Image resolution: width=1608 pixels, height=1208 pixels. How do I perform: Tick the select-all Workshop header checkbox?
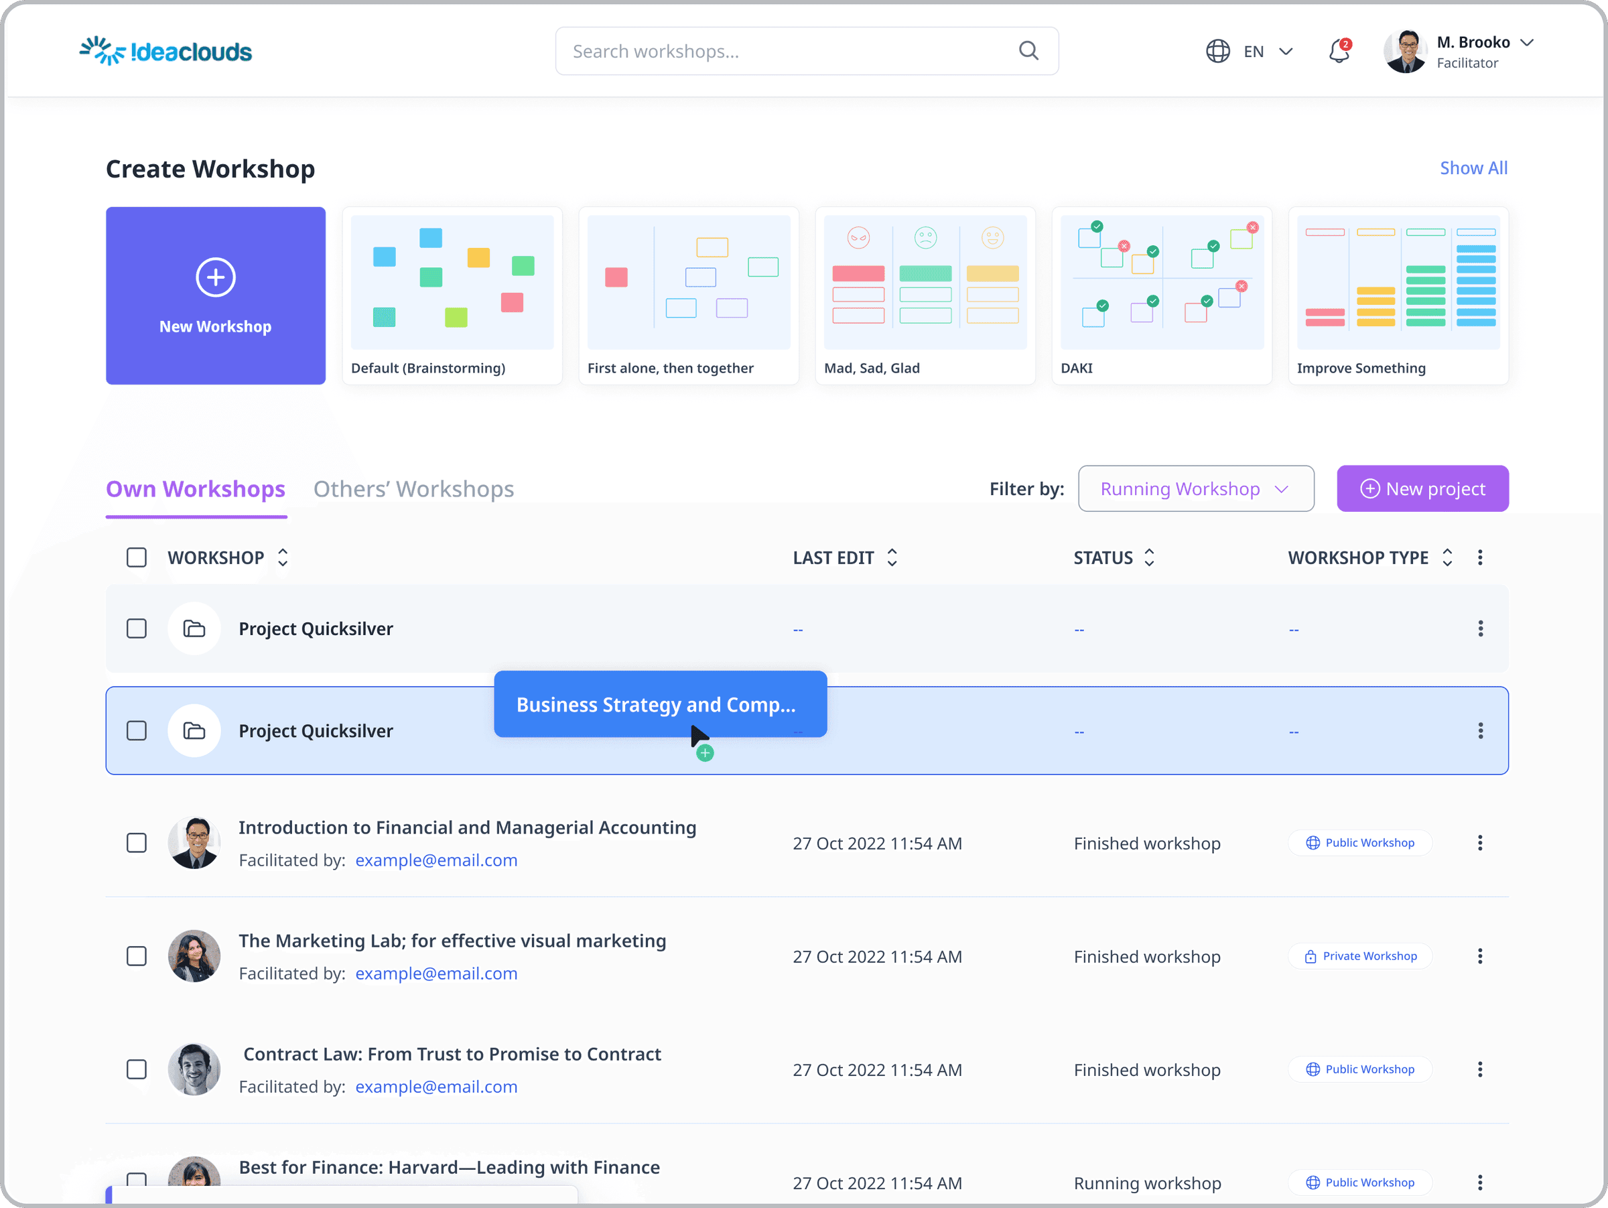pos(137,557)
